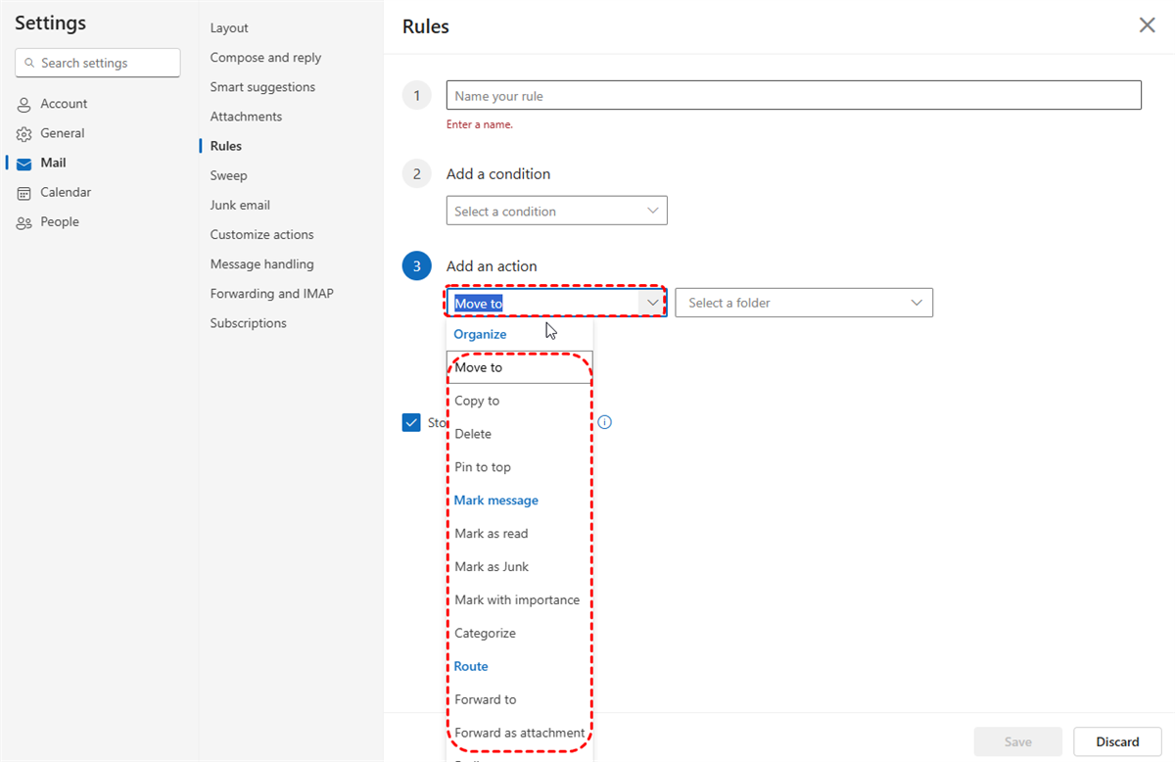Viewport: 1175px width, 762px height.
Task: Close the Rules settings panel
Action: coord(1147,25)
